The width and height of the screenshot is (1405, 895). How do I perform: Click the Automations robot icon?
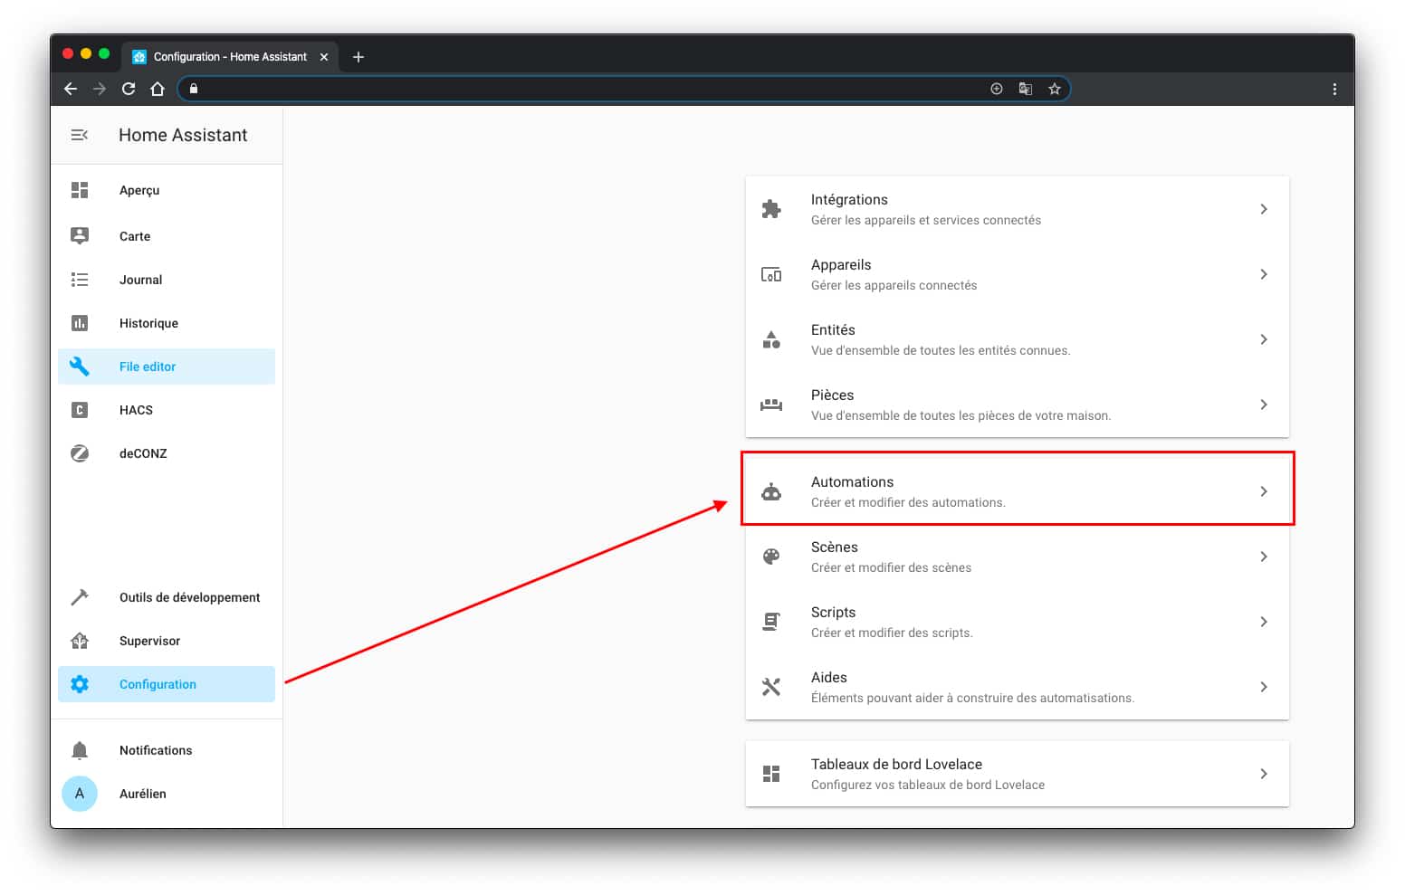tap(771, 491)
